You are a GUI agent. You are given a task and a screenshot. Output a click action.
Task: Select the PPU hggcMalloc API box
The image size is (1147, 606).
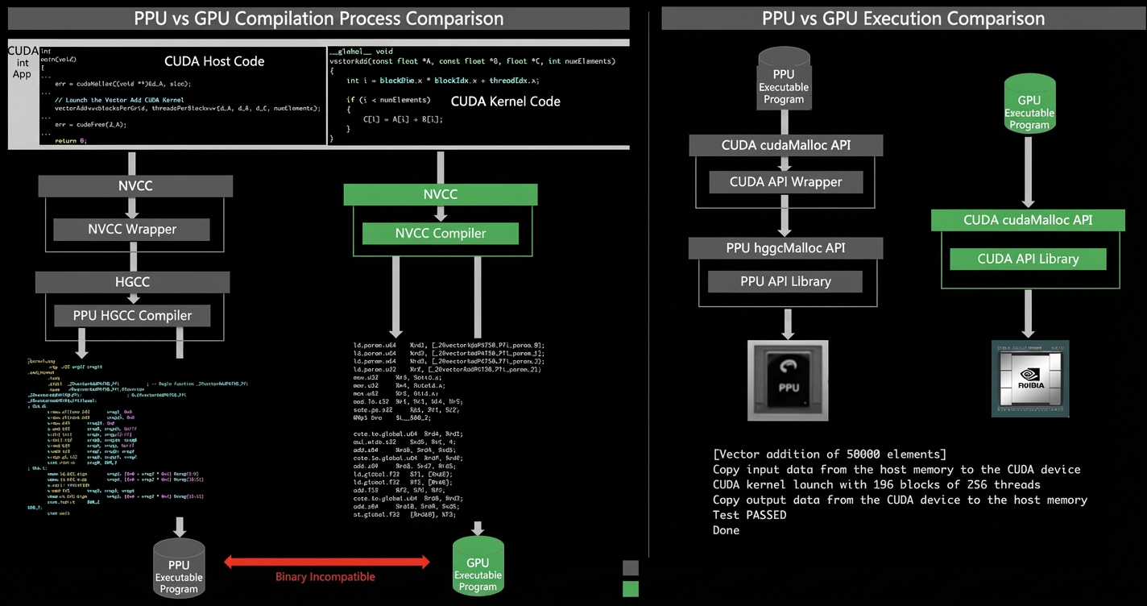click(x=786, y=248)
